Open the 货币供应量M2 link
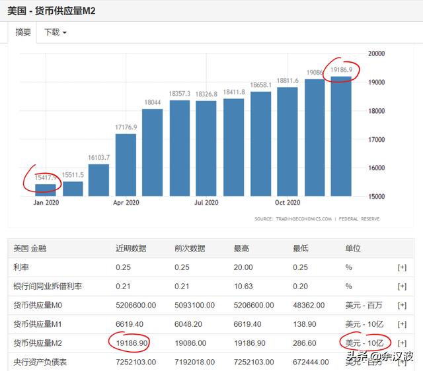Viewport: 423px width, 371px height. coord(38,343)
